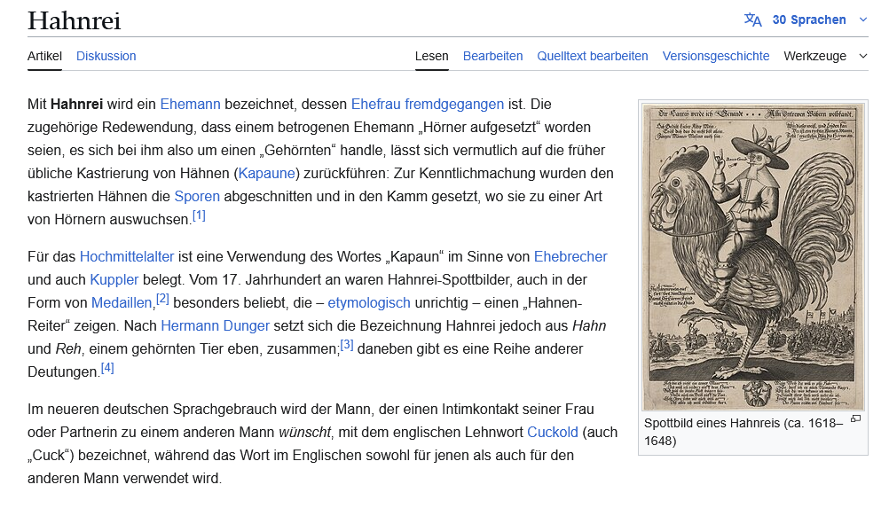
Task: Open the Ehebrecher link
Action: point(570,256)
